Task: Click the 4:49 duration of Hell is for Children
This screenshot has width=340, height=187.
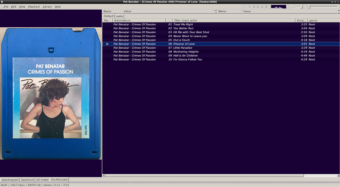Action: coord(304,56)
